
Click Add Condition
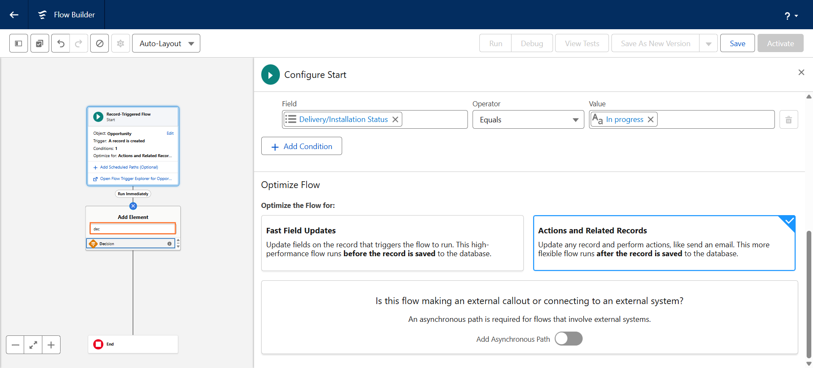(x=301, y=146)
